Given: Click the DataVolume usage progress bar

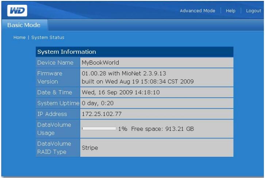Looking at the screenshot, I should coord(99,129).
